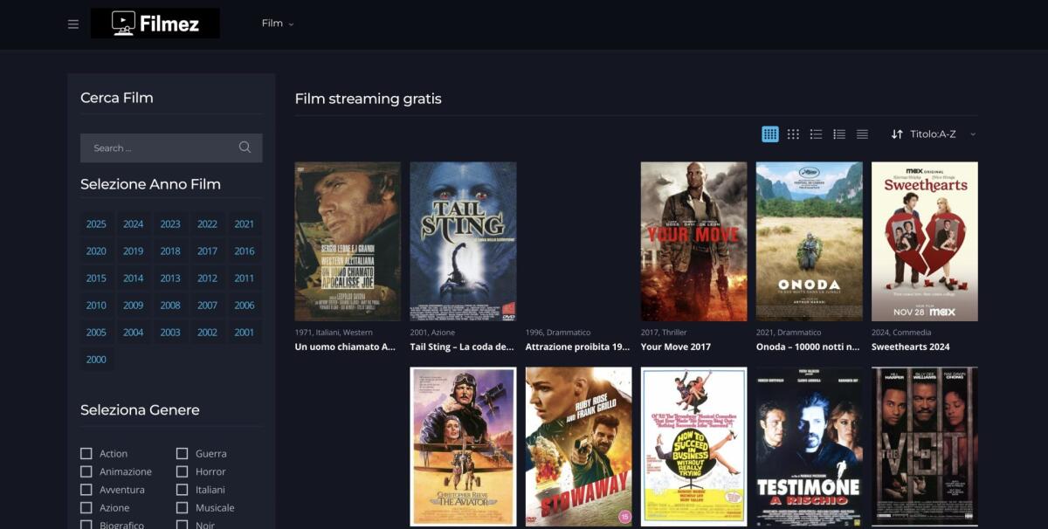This screenshot has height=529, width=1048.
Task: Select the bulleted list view icon
Action: (x=816, y=134)
